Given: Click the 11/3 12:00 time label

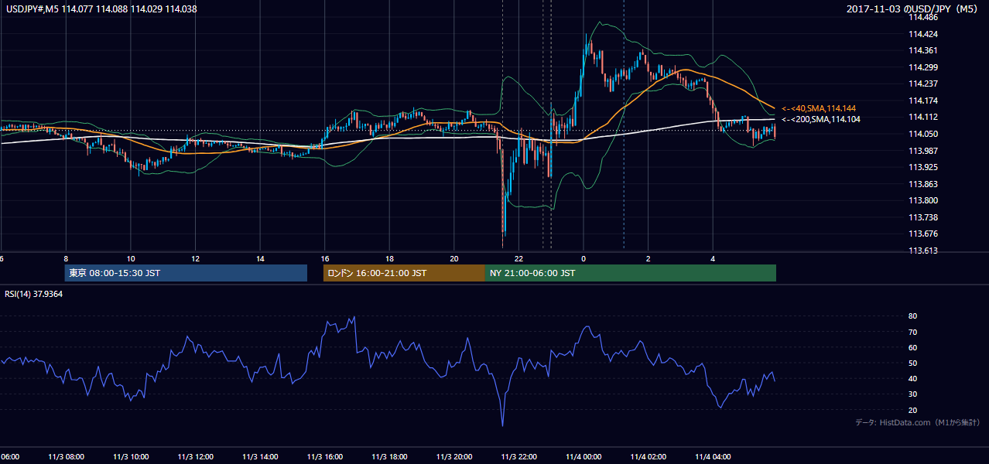Looking at the screenshot, I should point(196,457).
